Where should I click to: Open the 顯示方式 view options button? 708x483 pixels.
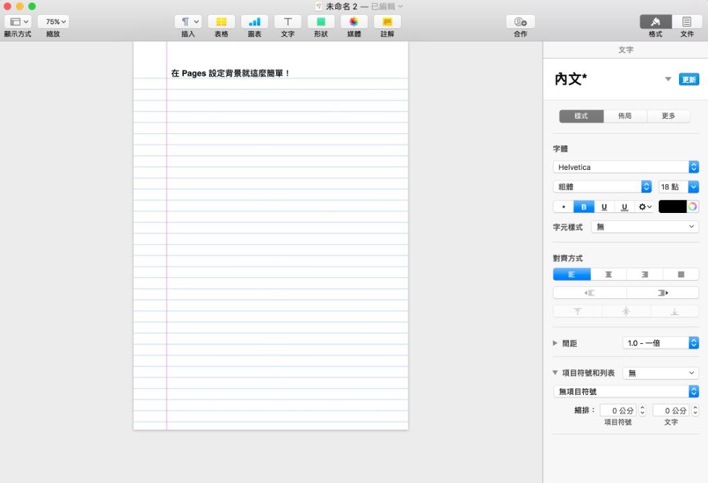point(17,21)
